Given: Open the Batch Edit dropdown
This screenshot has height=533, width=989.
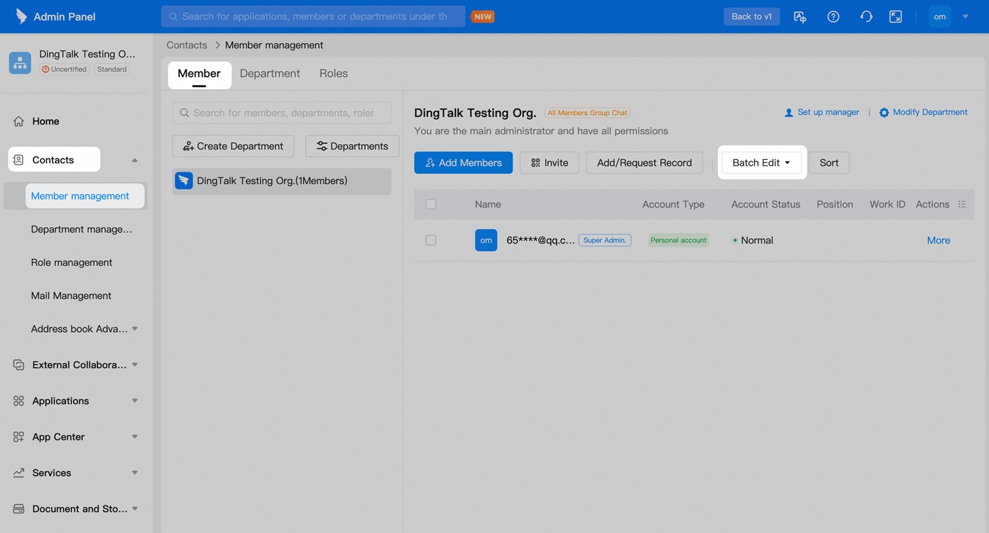Looking at the screenshot, I should 761,163.
